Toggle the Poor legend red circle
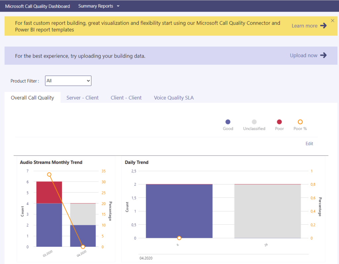 pos(279,122)
